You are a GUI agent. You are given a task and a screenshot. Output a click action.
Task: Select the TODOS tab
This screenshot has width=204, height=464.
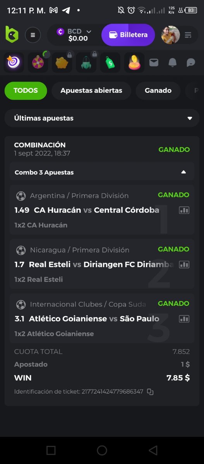(26, 90)
